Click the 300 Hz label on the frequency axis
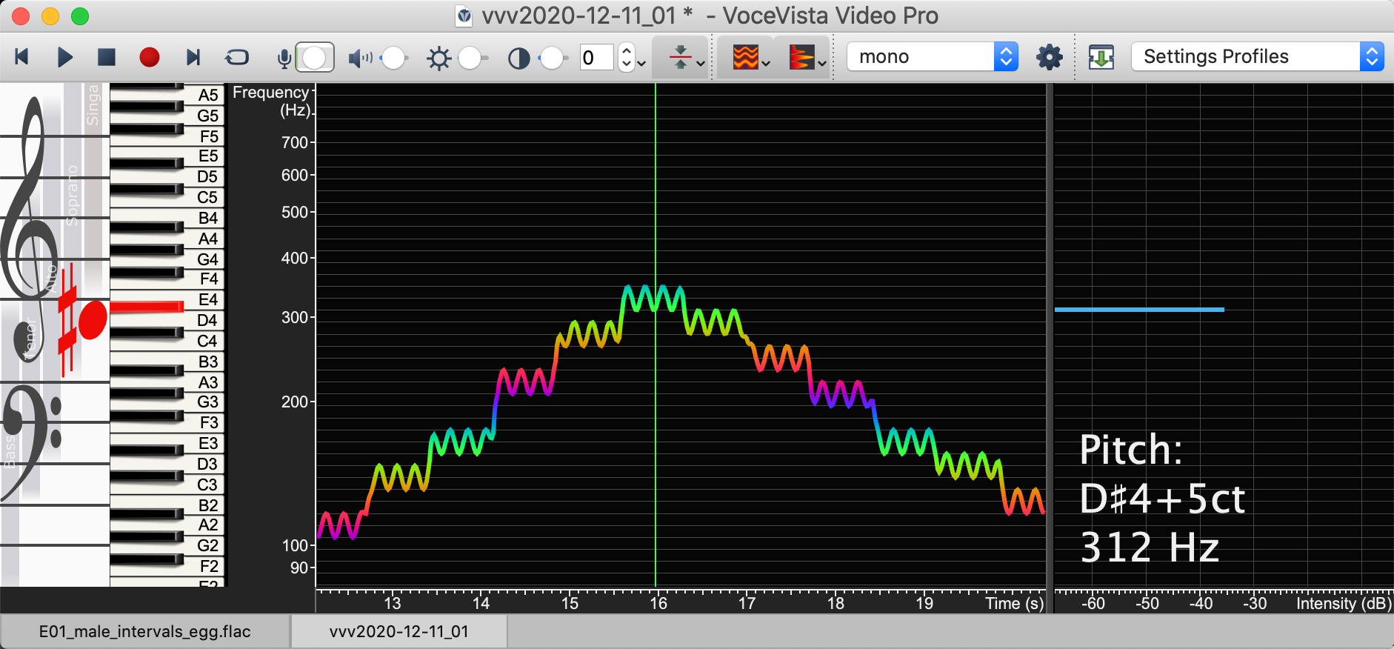The height and width of the screenshot is (649, 1394). [295, 318]
